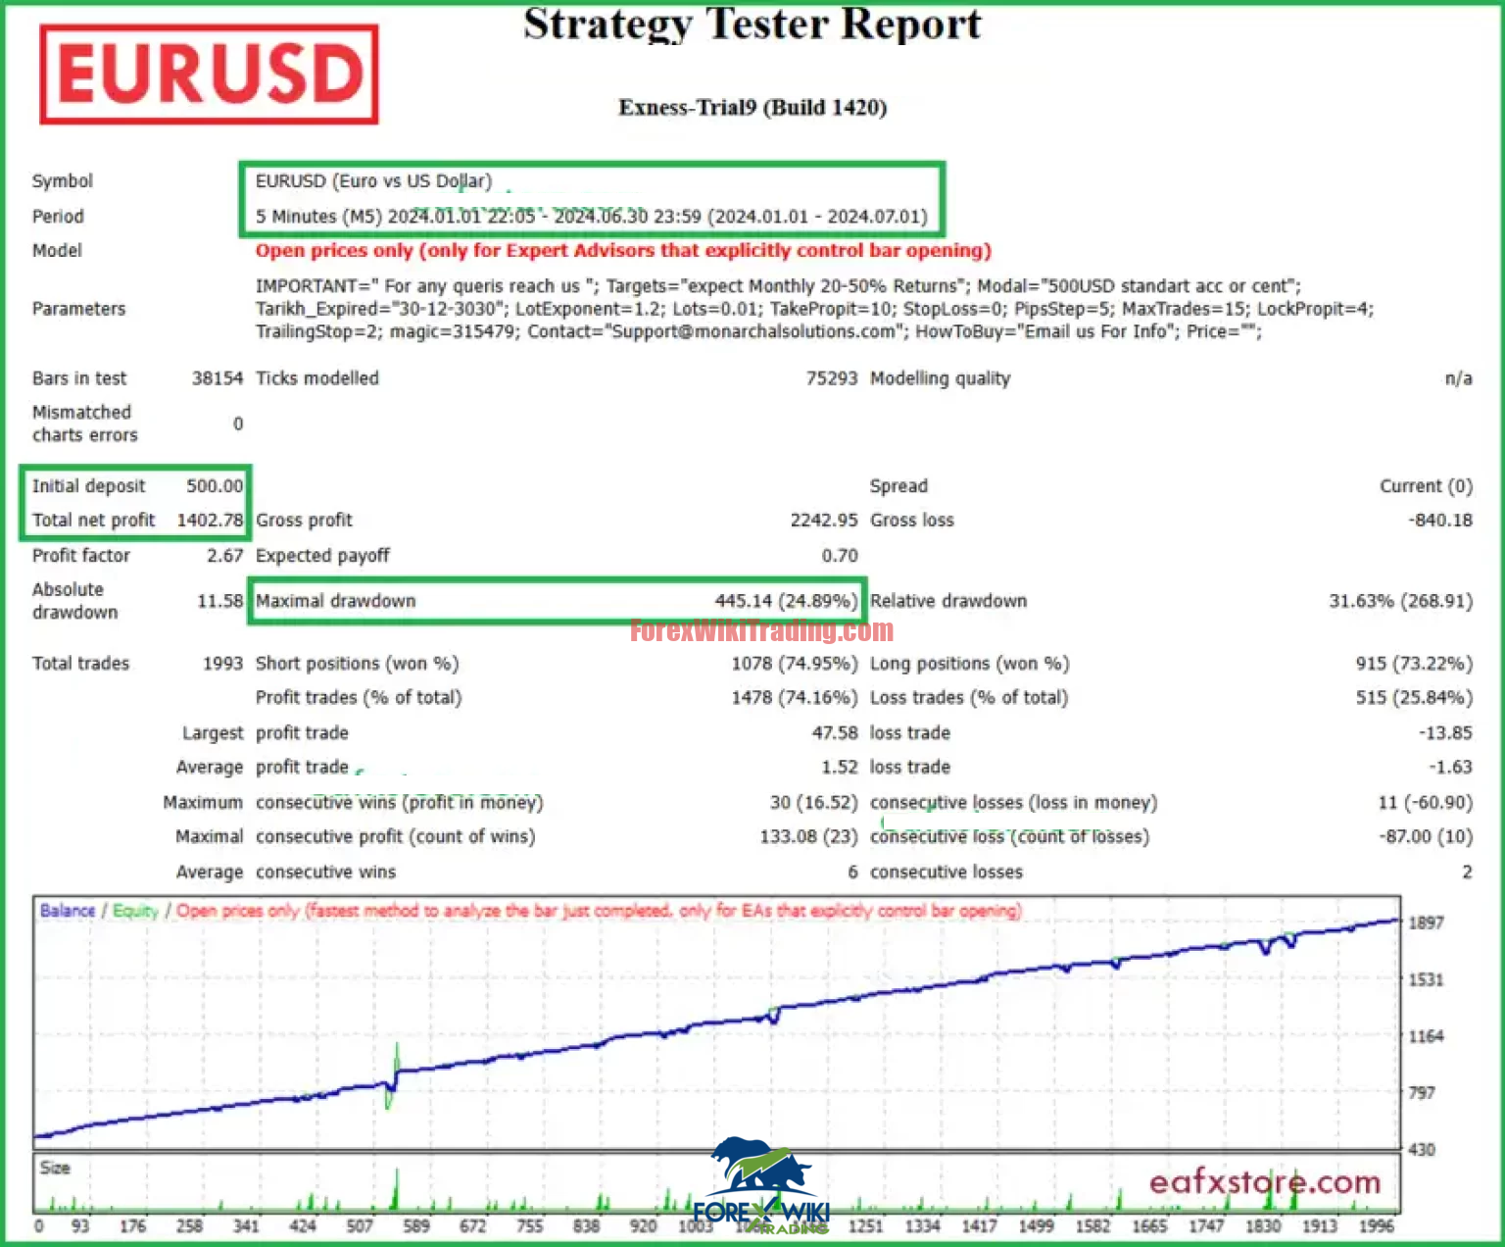This screenshot has width=1505, height=1247.
Task: Click the "Parameters" row label
Action: point(78,309)
